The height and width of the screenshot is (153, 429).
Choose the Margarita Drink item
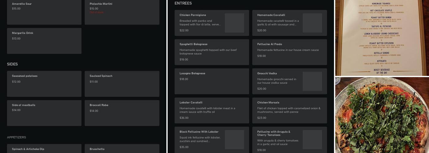(44, 41)
